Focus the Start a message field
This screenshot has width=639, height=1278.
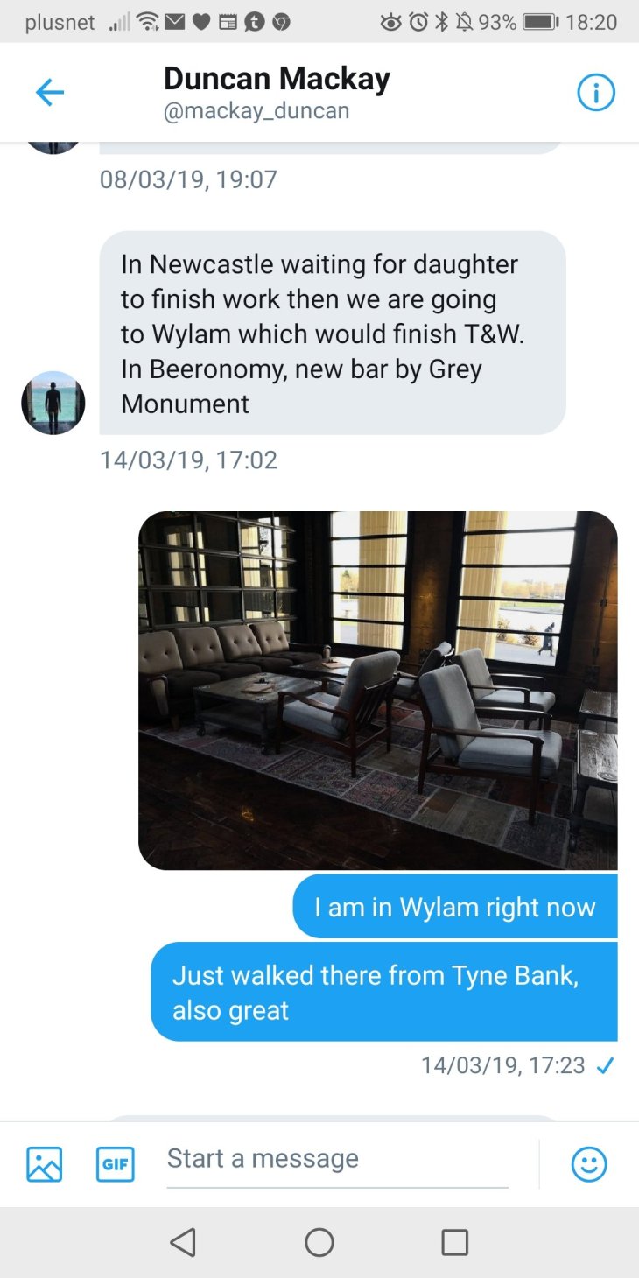337,1159
